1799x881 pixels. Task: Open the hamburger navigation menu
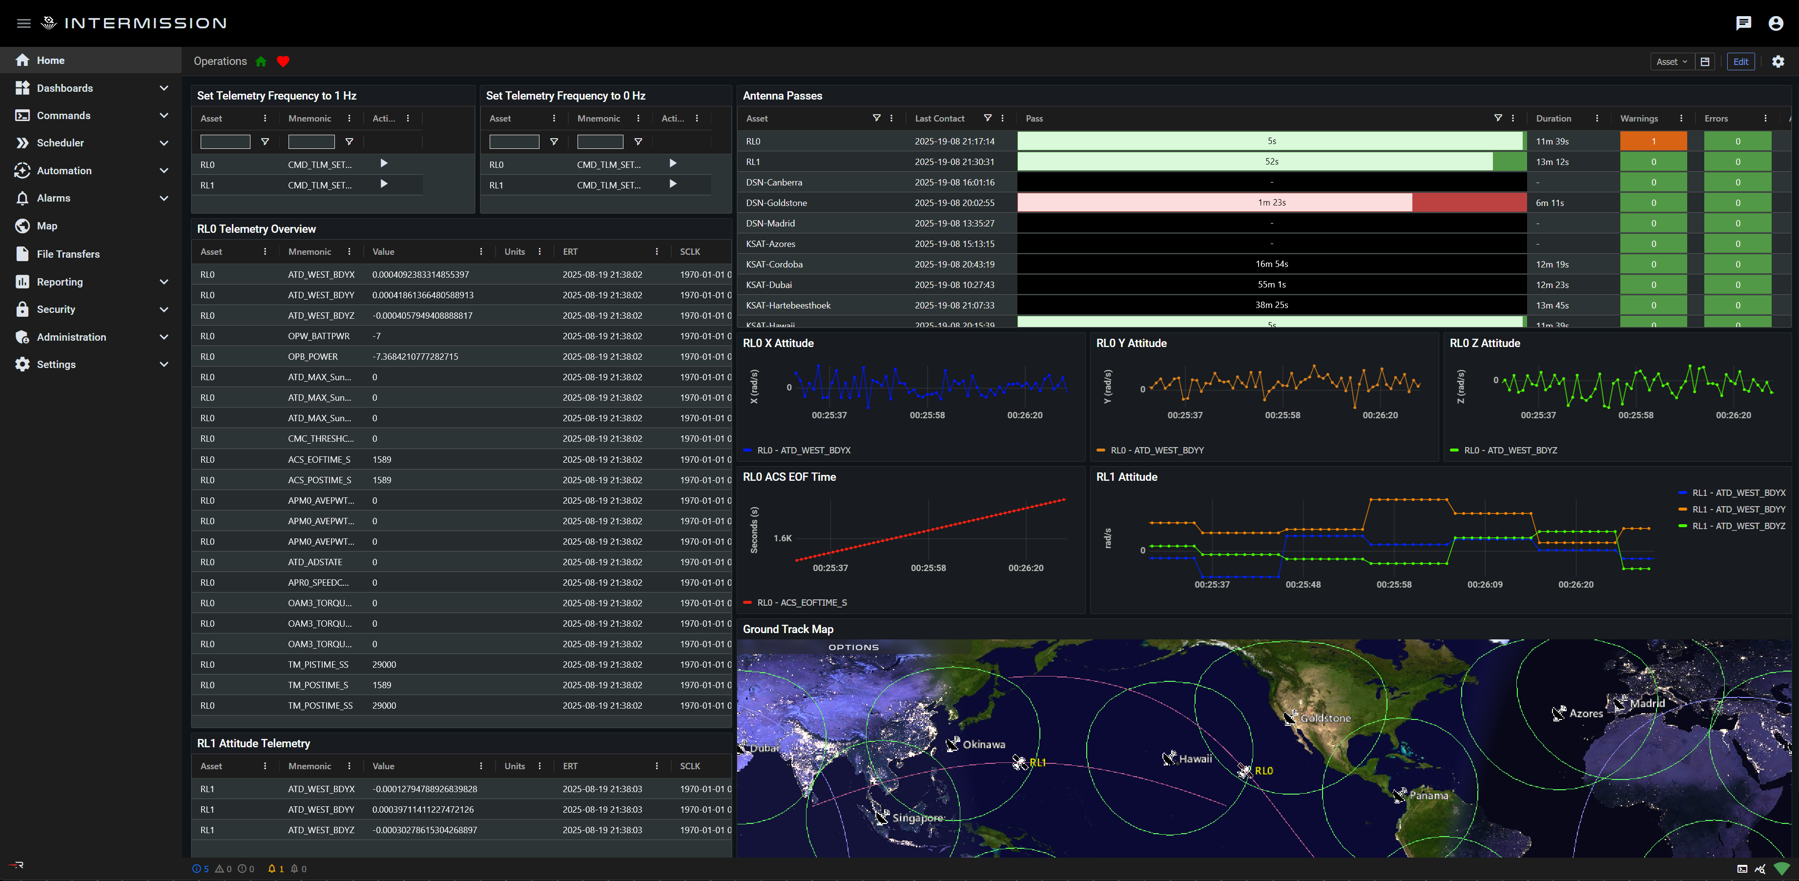tap(24, 23)
